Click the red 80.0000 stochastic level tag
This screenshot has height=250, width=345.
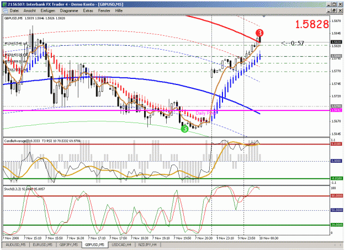337,196
